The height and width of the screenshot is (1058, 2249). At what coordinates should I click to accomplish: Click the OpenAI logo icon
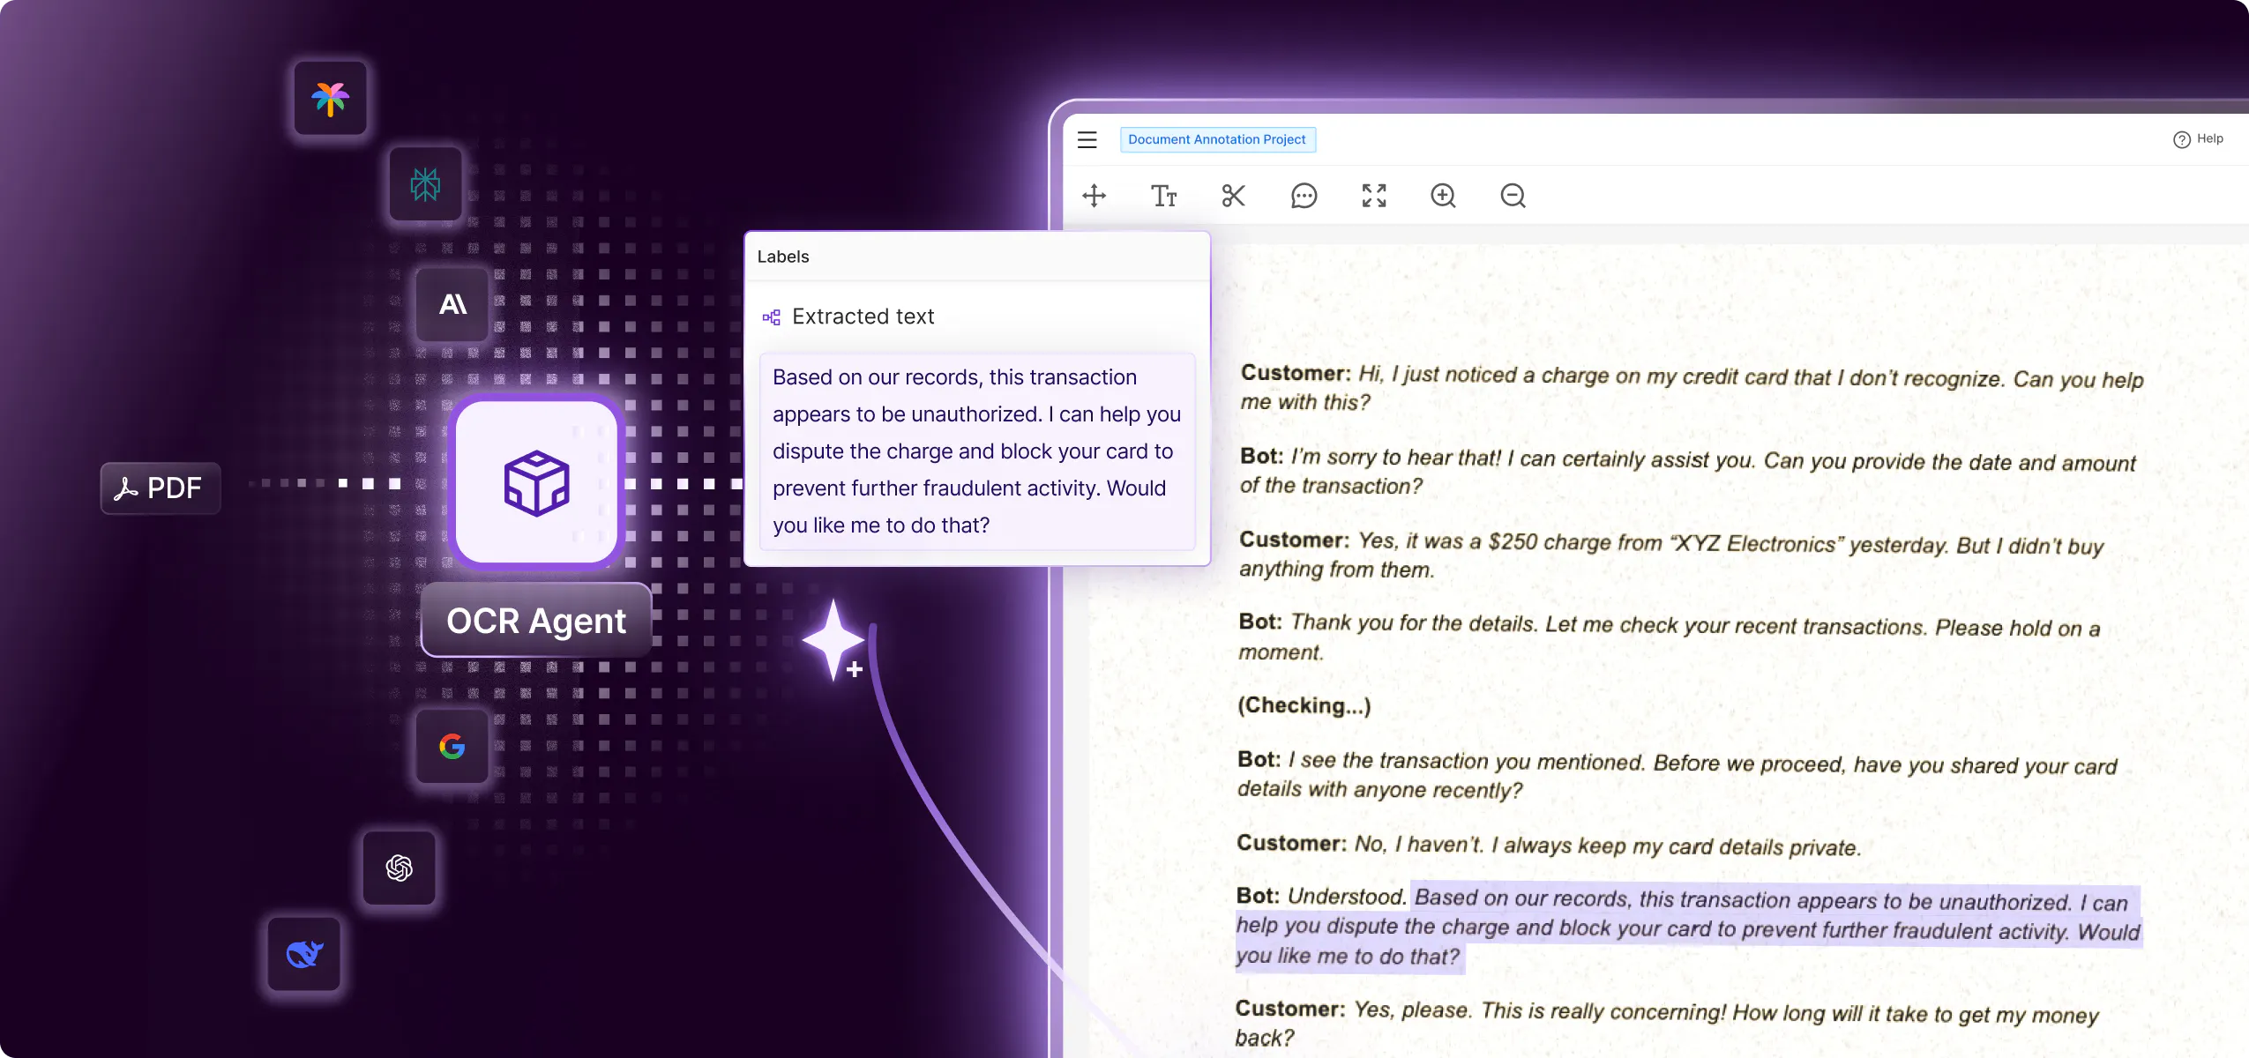click(x=399, y=868)
